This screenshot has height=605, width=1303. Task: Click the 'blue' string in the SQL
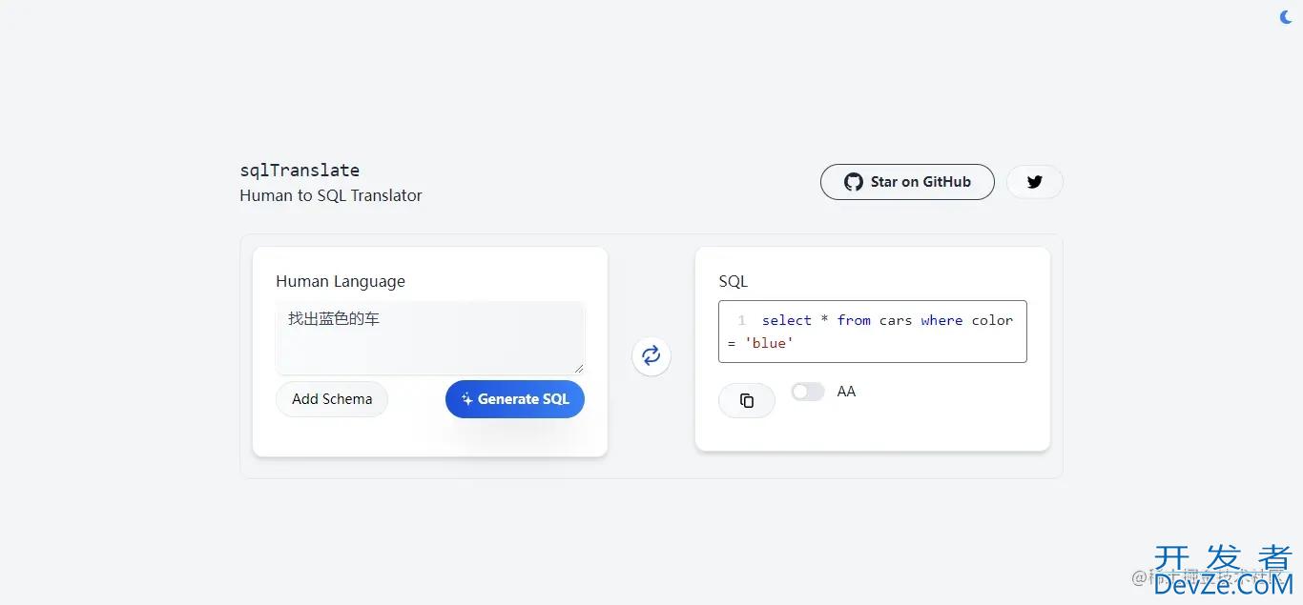point(769,343)
